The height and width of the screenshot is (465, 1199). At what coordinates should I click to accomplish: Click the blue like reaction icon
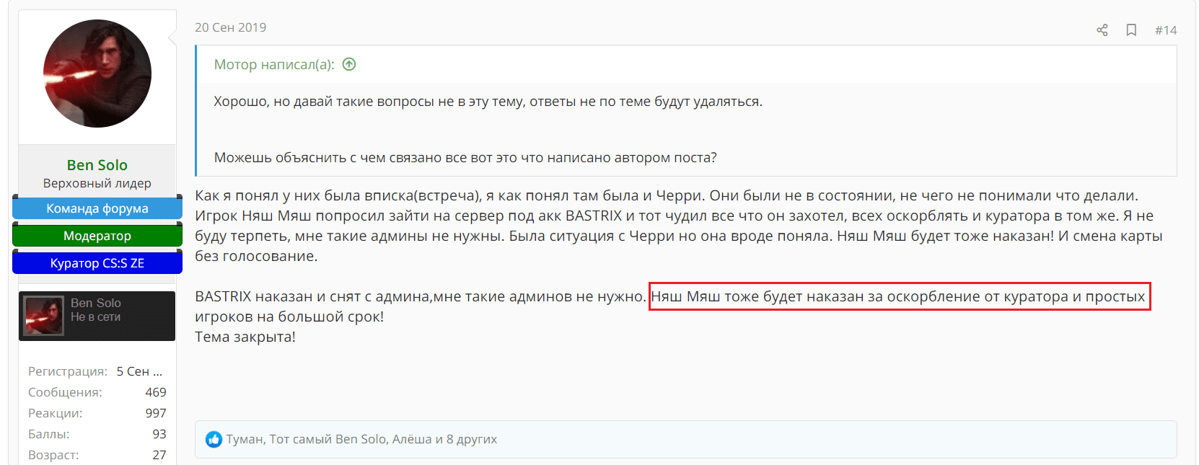214,439
